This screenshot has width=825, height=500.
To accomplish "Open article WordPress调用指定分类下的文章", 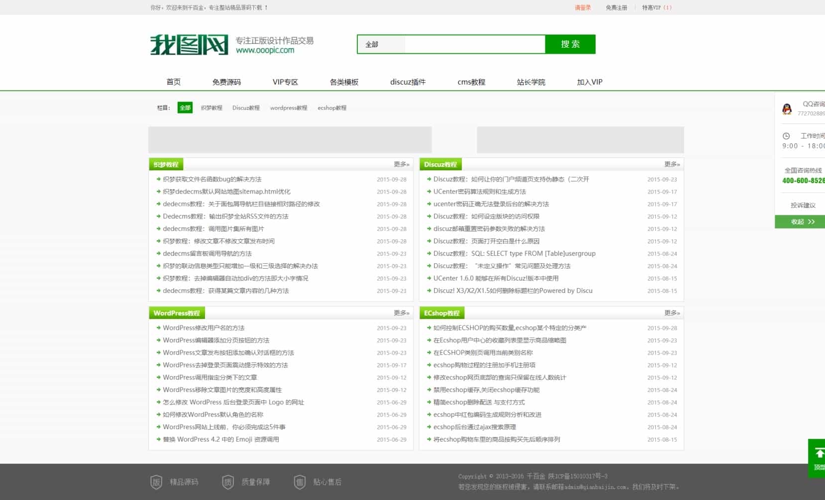I will (x=210, y=378).
